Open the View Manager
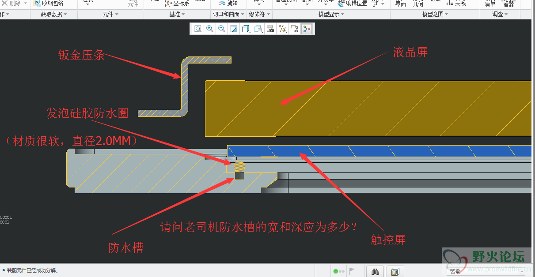The image size is (535, 277). 270,29
